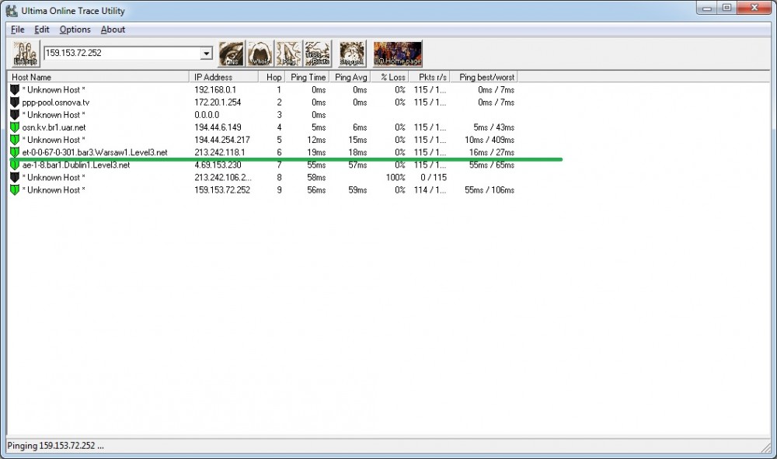Click shield icon beside Warsaw1.Level3.net host

(14, 152)
